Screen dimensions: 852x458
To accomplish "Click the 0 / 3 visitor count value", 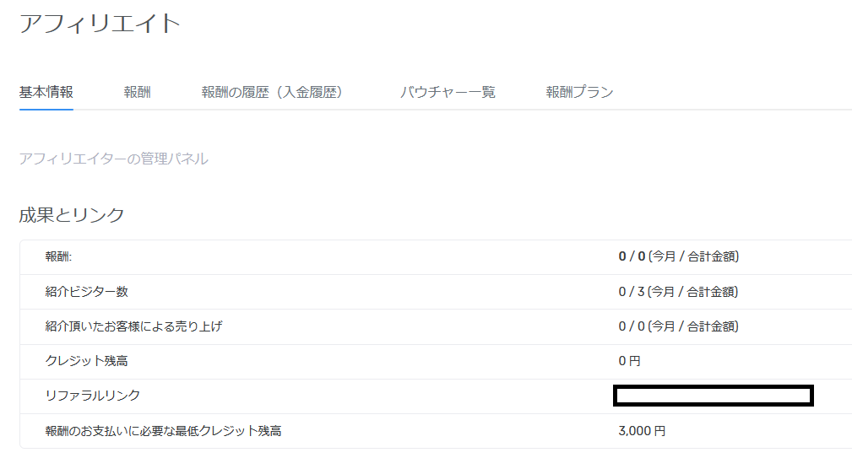I will click(632, 292).
